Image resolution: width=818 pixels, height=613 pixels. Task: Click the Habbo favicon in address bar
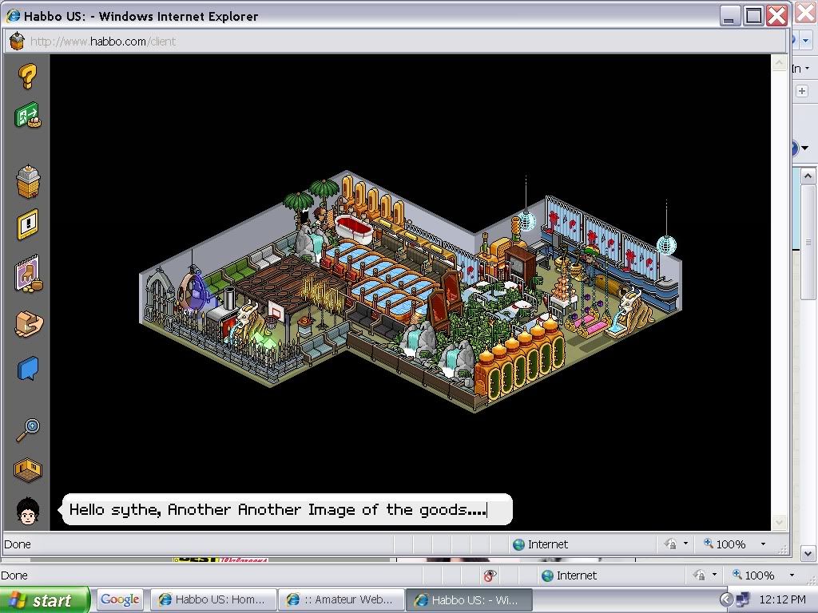[x=17, y=42]
